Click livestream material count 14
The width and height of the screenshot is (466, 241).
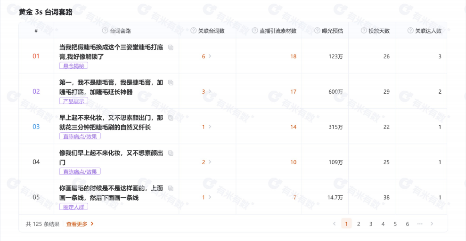coord(294,127)
